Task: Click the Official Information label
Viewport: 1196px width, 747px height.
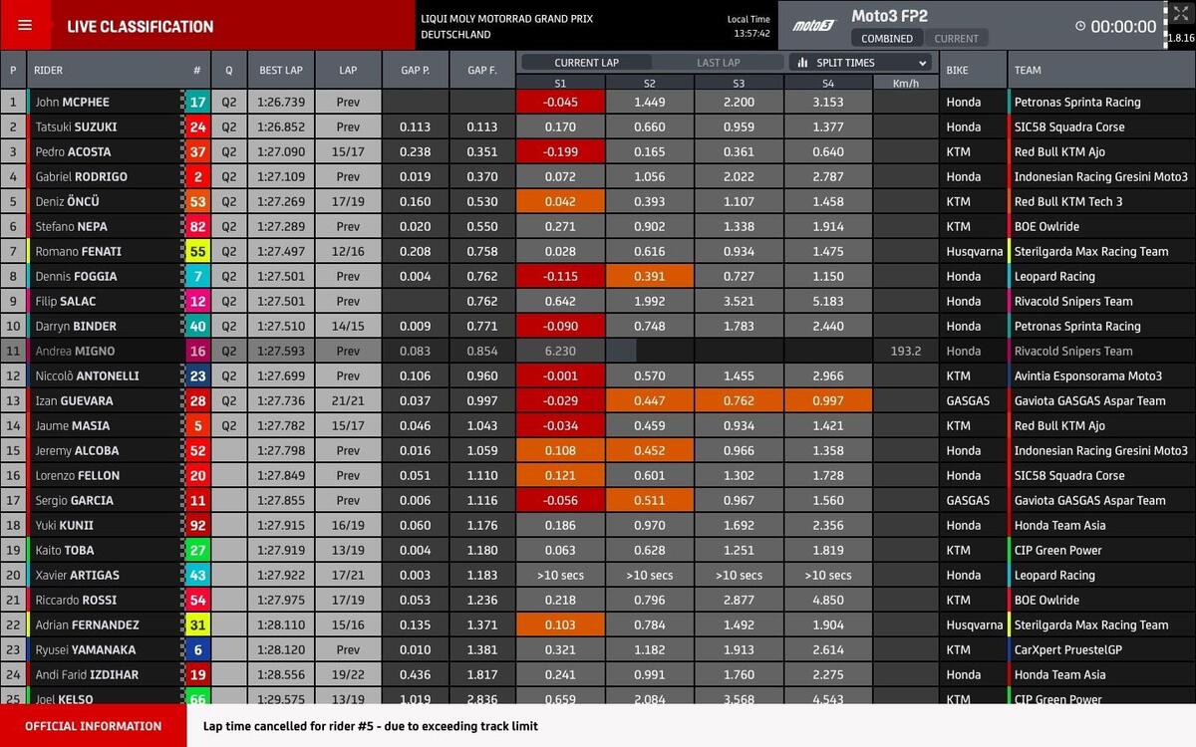Action: pos(93,726)
